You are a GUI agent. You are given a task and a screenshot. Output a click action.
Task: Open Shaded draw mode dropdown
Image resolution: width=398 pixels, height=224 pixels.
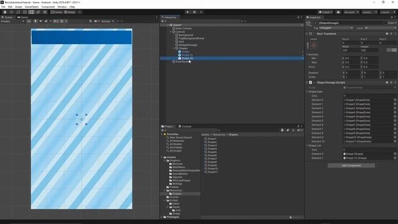pyautogui.click(x=12, y=21)
